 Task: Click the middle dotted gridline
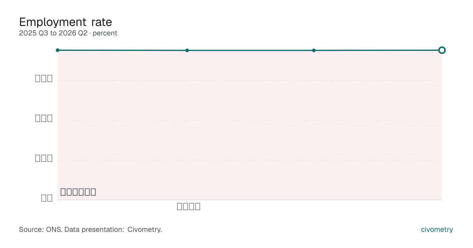250,120
